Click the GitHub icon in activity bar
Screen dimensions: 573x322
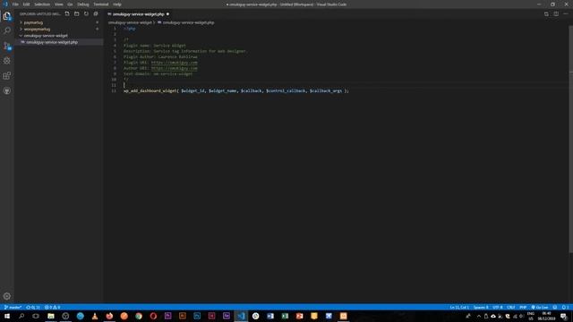(x=7, y=90)
